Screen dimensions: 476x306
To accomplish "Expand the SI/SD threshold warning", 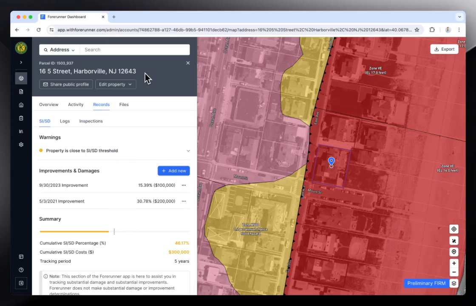I will pos(188,150).
